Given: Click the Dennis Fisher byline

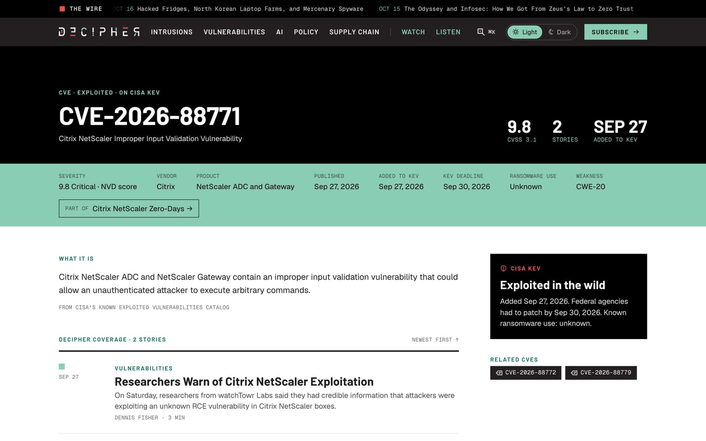Looking at the screenshot, I should 136,418.
